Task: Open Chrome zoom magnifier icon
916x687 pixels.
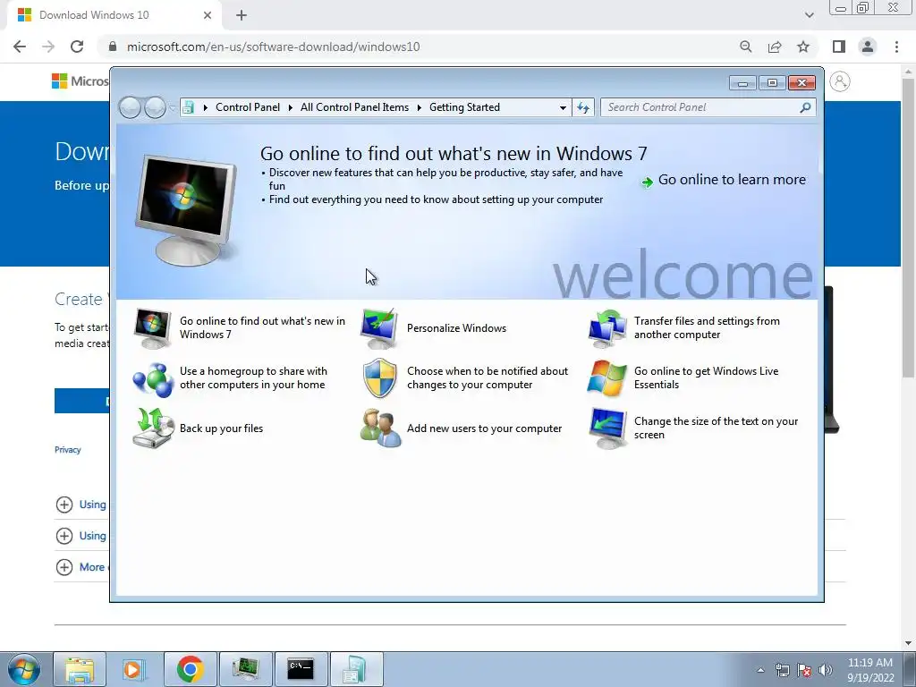Action: [x=745, y=47]
